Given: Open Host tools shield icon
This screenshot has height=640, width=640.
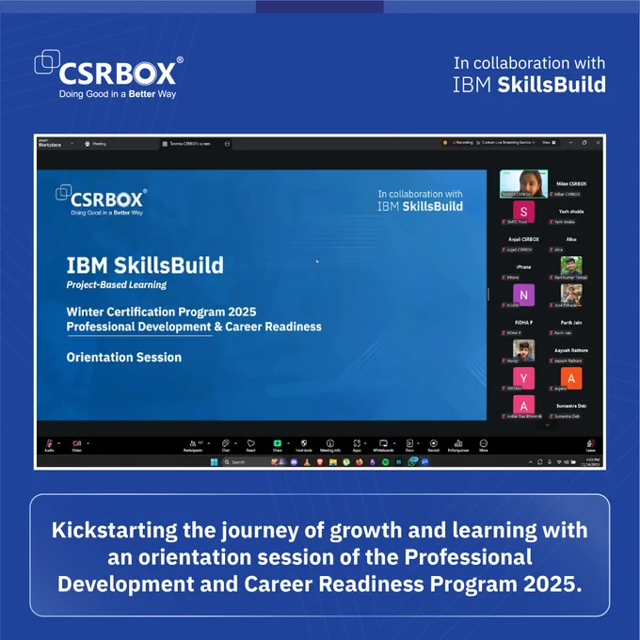Looking at the screenshot, I should point(304,445).
